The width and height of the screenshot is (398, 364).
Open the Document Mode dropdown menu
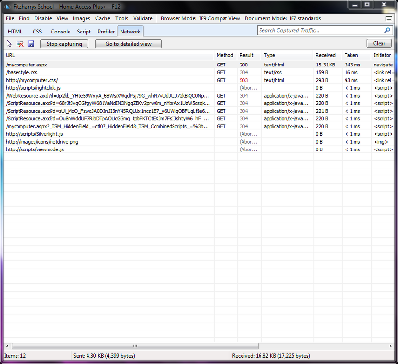[283, 18]
